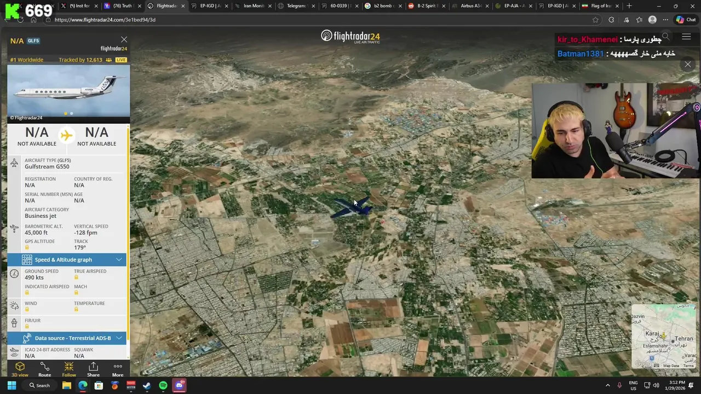Click the LIVE badge
Image resolution: width=701 pixels, height=394 pixels.
point(121,60)
